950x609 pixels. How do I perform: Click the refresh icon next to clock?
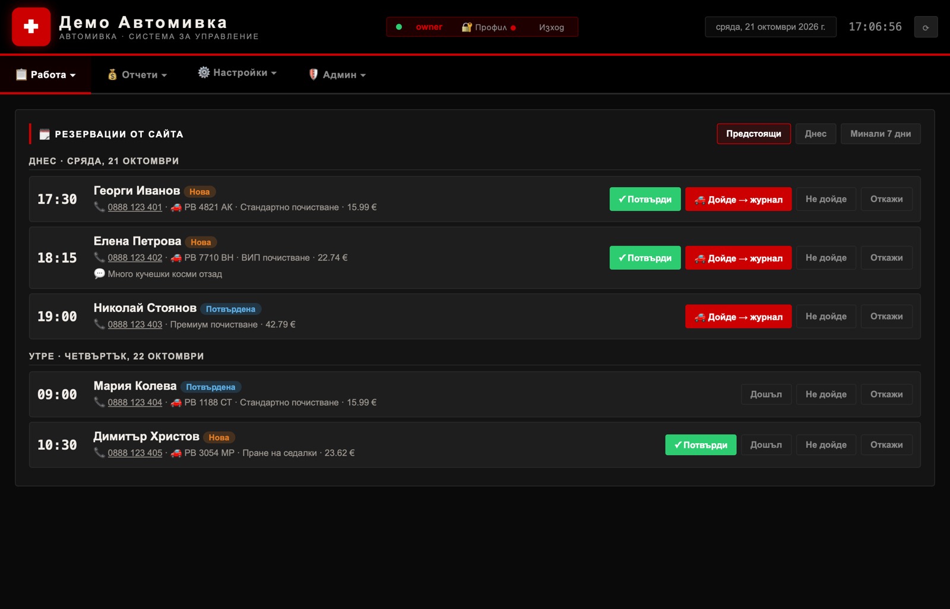coord(926,27)
